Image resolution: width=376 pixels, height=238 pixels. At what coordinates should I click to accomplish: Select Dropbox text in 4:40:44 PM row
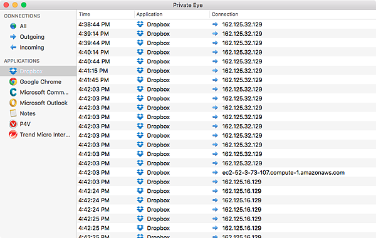point(159,61)
